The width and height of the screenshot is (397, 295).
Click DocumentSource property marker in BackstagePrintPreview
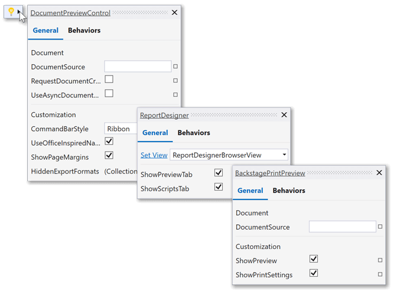[380, 227]
